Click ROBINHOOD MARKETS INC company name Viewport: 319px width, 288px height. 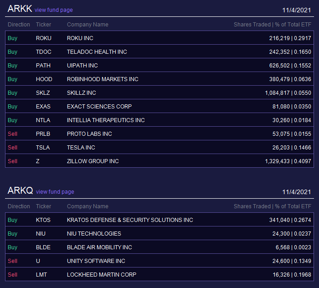[103, 79]
